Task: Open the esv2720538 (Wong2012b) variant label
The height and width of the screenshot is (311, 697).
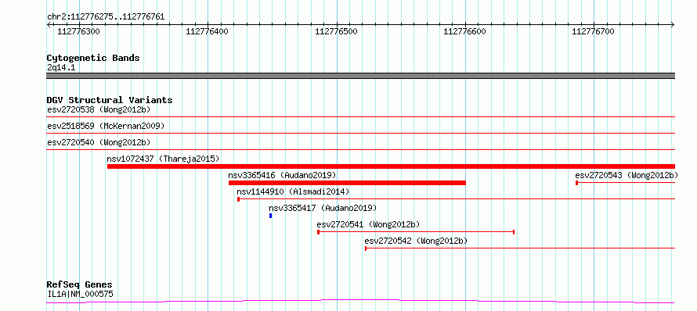Action: 99,109
